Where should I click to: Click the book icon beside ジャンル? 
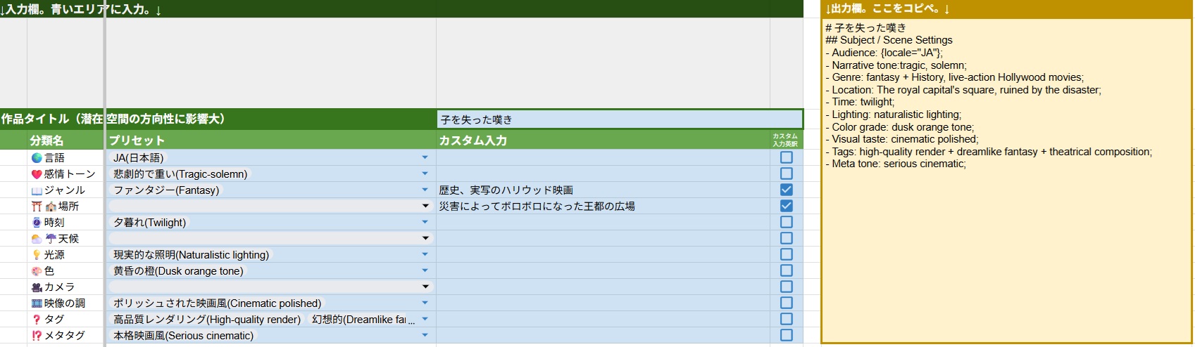[37, 190]
